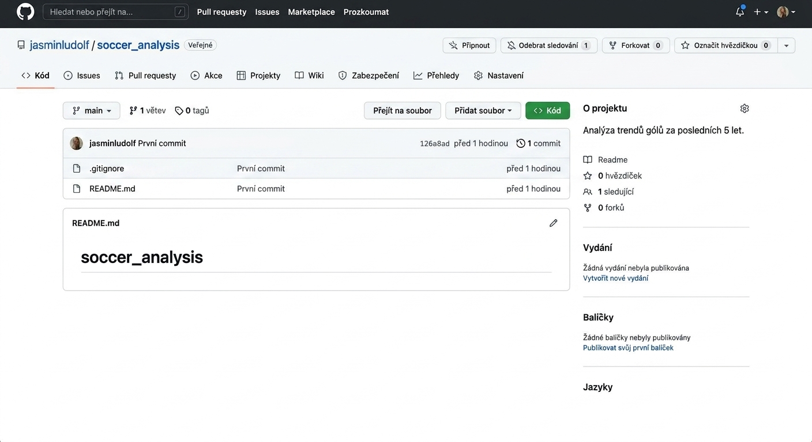812x442 pixels.
Task: Open the jasminludolf owner link
Action: point(59,45)
